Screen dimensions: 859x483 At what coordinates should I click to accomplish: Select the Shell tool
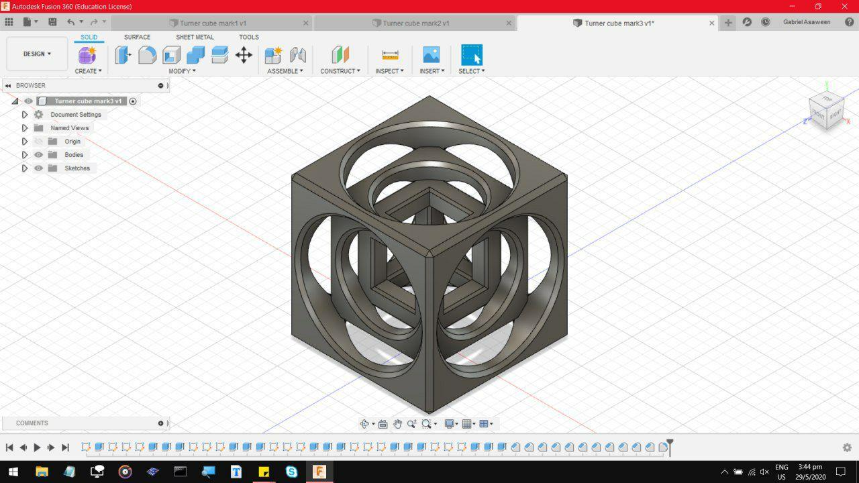171,55
